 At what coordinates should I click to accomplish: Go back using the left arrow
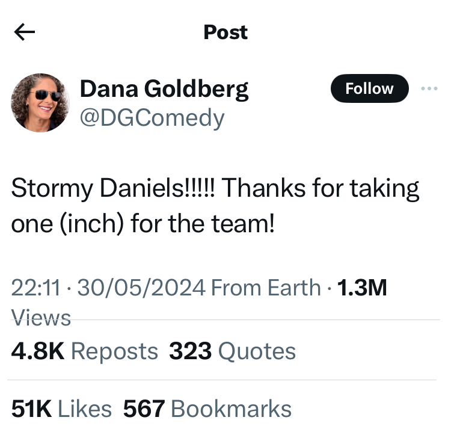pos(25,33)
